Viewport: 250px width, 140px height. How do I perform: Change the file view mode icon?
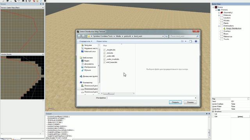coord(182,41)
